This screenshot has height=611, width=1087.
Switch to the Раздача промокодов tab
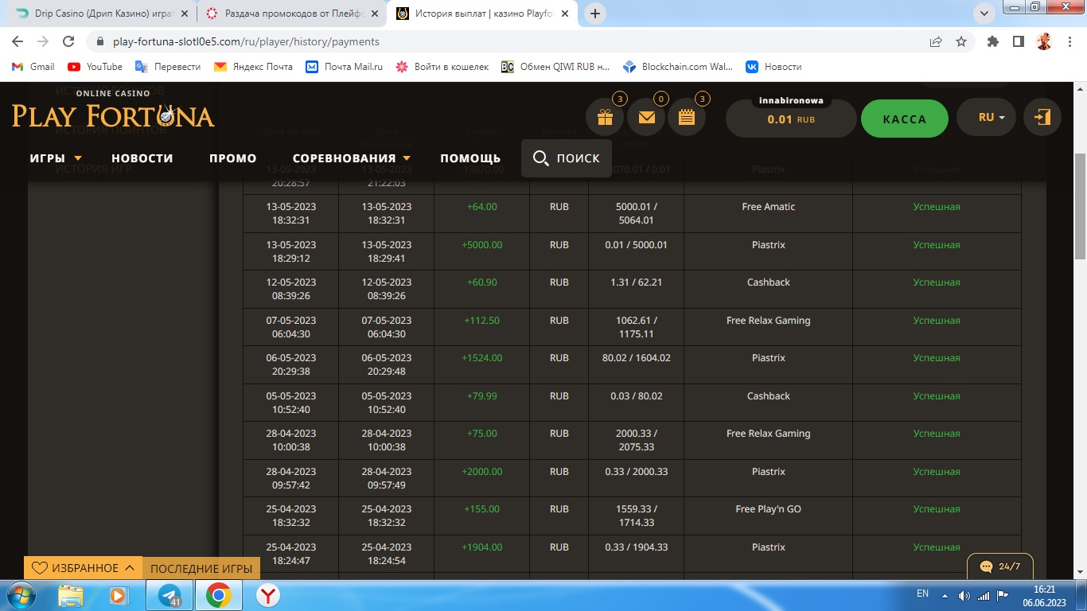(293, 14)
